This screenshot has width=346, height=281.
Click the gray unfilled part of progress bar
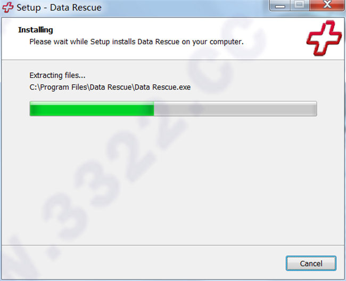(235, 109)
